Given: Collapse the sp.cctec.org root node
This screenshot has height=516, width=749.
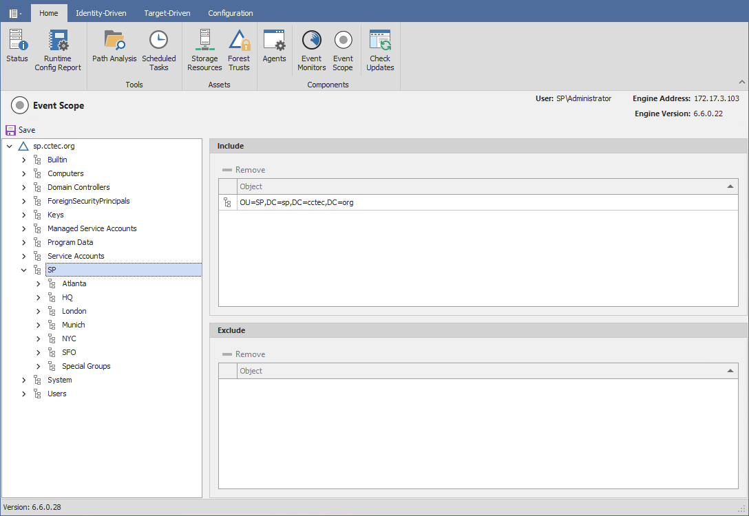Looking at the screenshot, I should click(x=10, y=145).
